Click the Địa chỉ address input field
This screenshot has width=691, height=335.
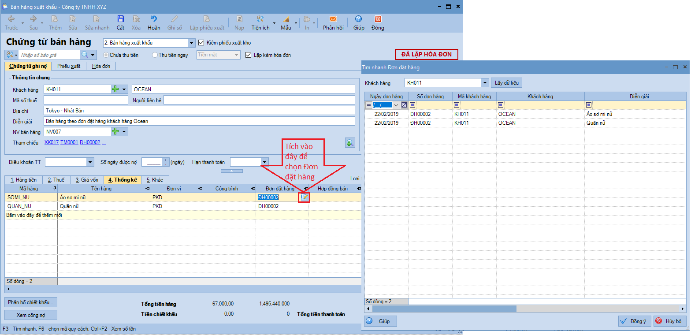coord(199,111)
